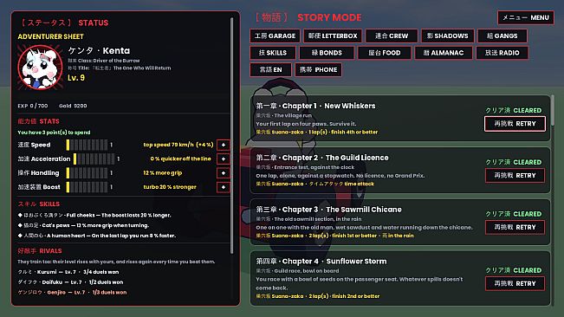Select rival Kurumi Lv.7 row

point(68,272)
